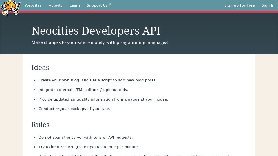Click the Sign In link
The width and height of the screenshot is (278, 156).
(x=268, y=5)
